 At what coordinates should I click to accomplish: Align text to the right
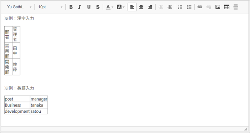click(150, 7)
